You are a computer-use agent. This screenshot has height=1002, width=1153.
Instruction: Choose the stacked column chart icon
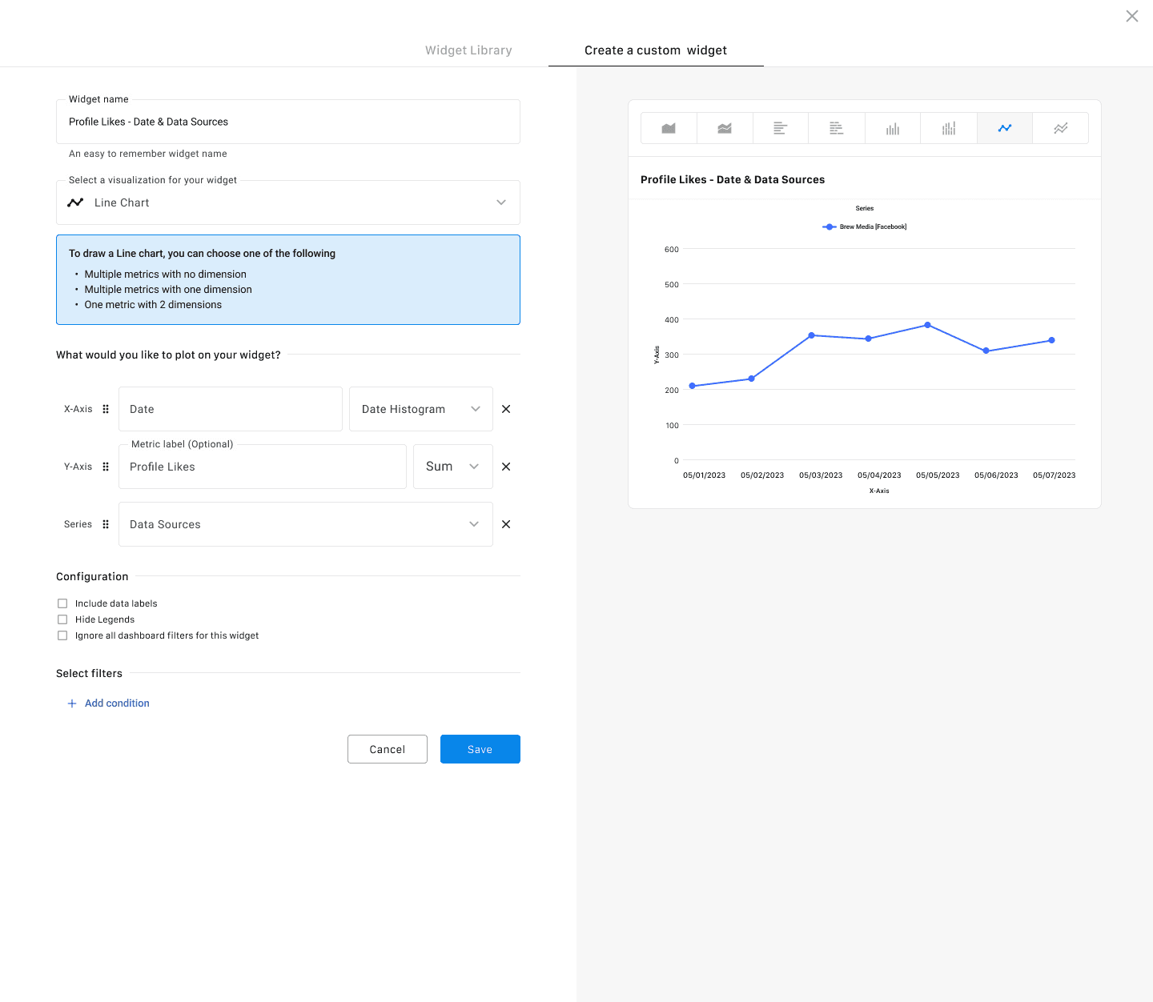pos(949,128)
